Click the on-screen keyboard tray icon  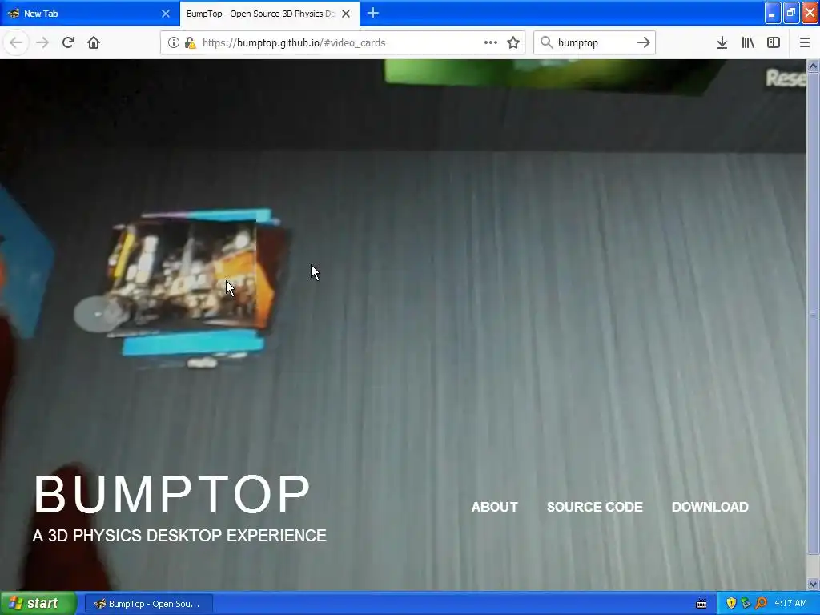(701, 604)
